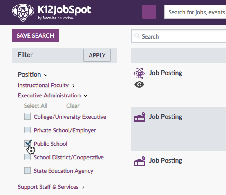Uncheck the Public School checkbox

27,143
